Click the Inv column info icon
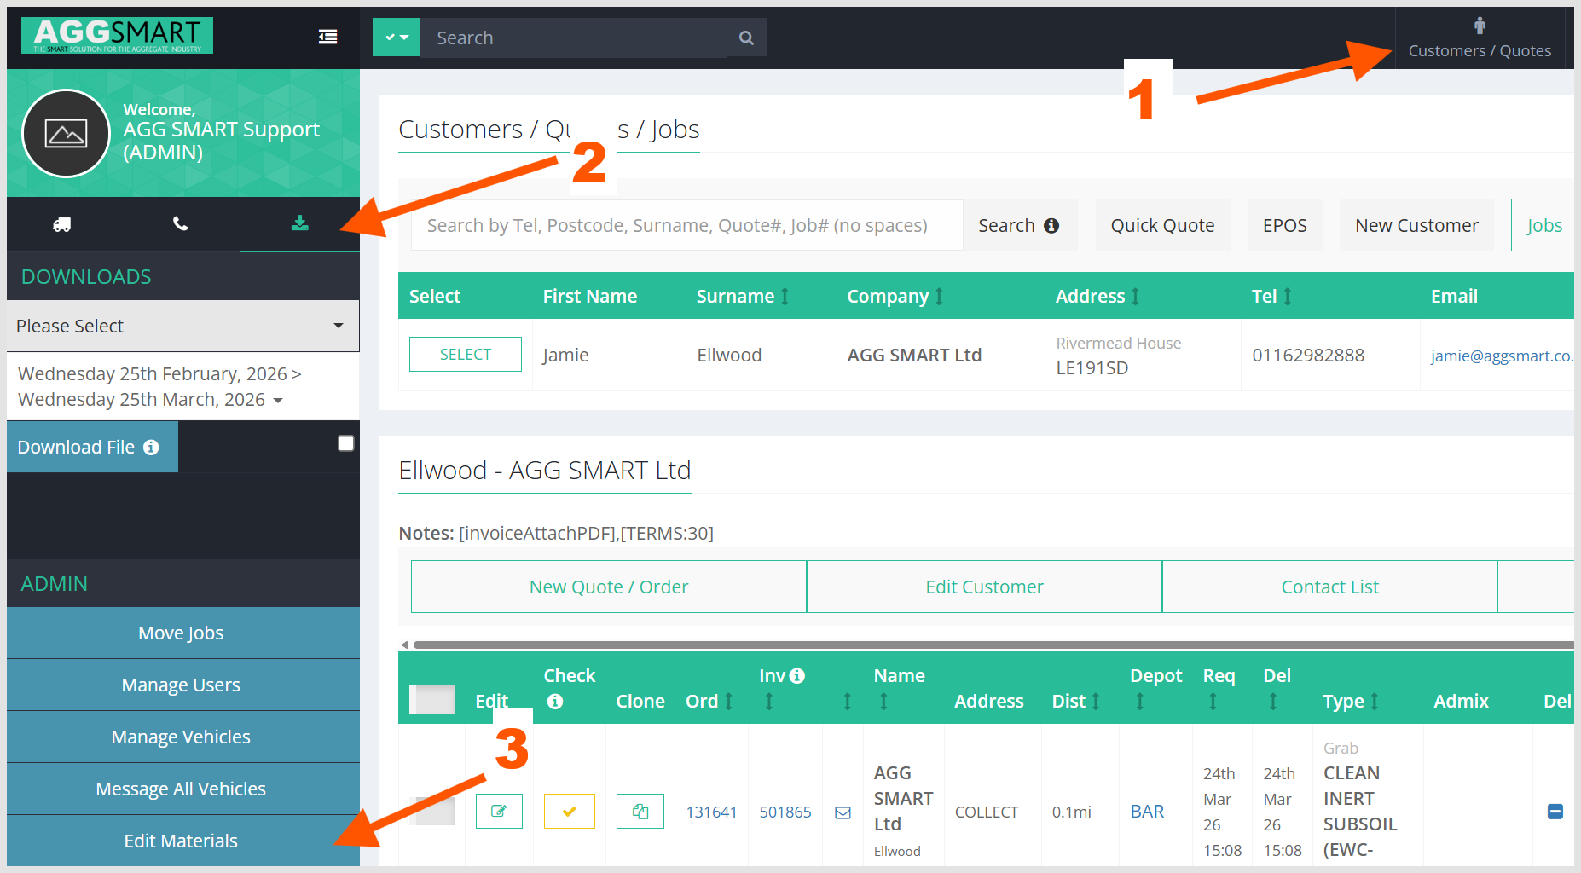The height and width of the screenshot is (873, 1581). pos(797,675)
